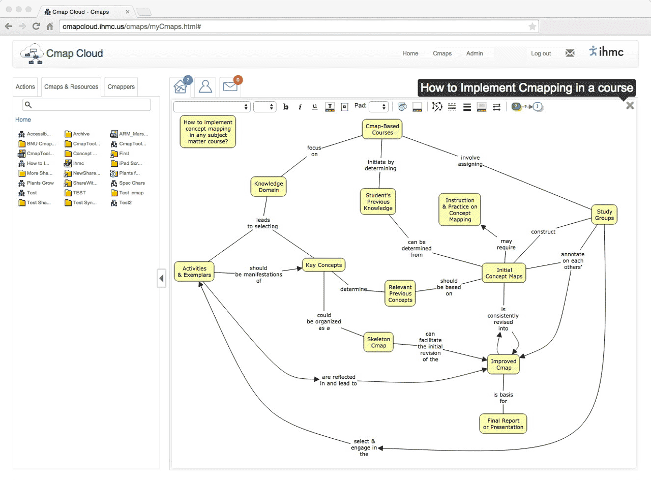View the user profile icon above the map
This screenshot has height=480, width=651.
205,85
